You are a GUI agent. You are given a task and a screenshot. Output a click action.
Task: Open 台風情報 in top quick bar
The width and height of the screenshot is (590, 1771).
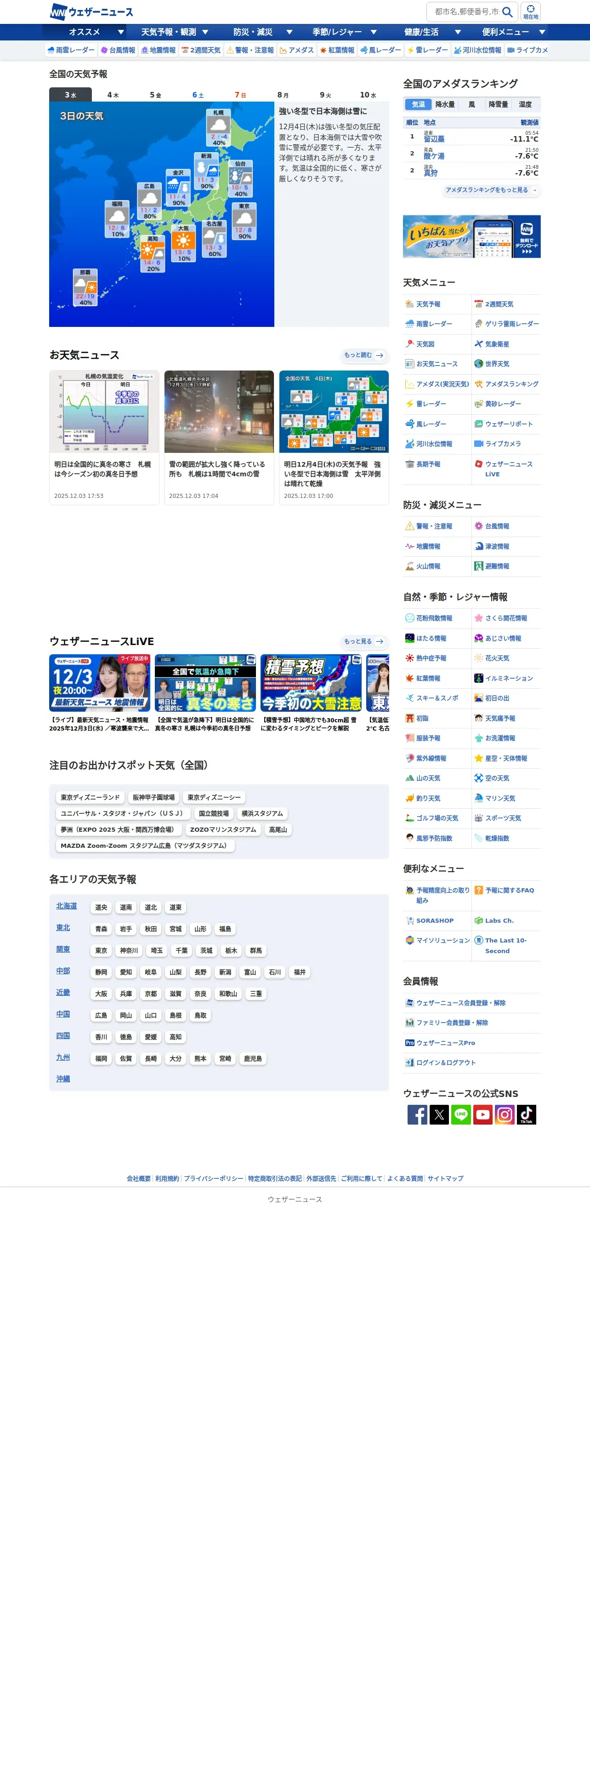point(118,50)
